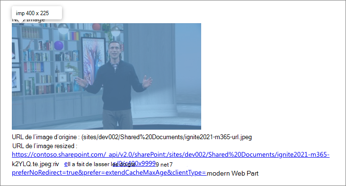Click the hanging lamp above the bookshelf

63,28
